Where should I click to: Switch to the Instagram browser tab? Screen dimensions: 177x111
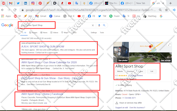pyautogui.click(x=33, y=3)
